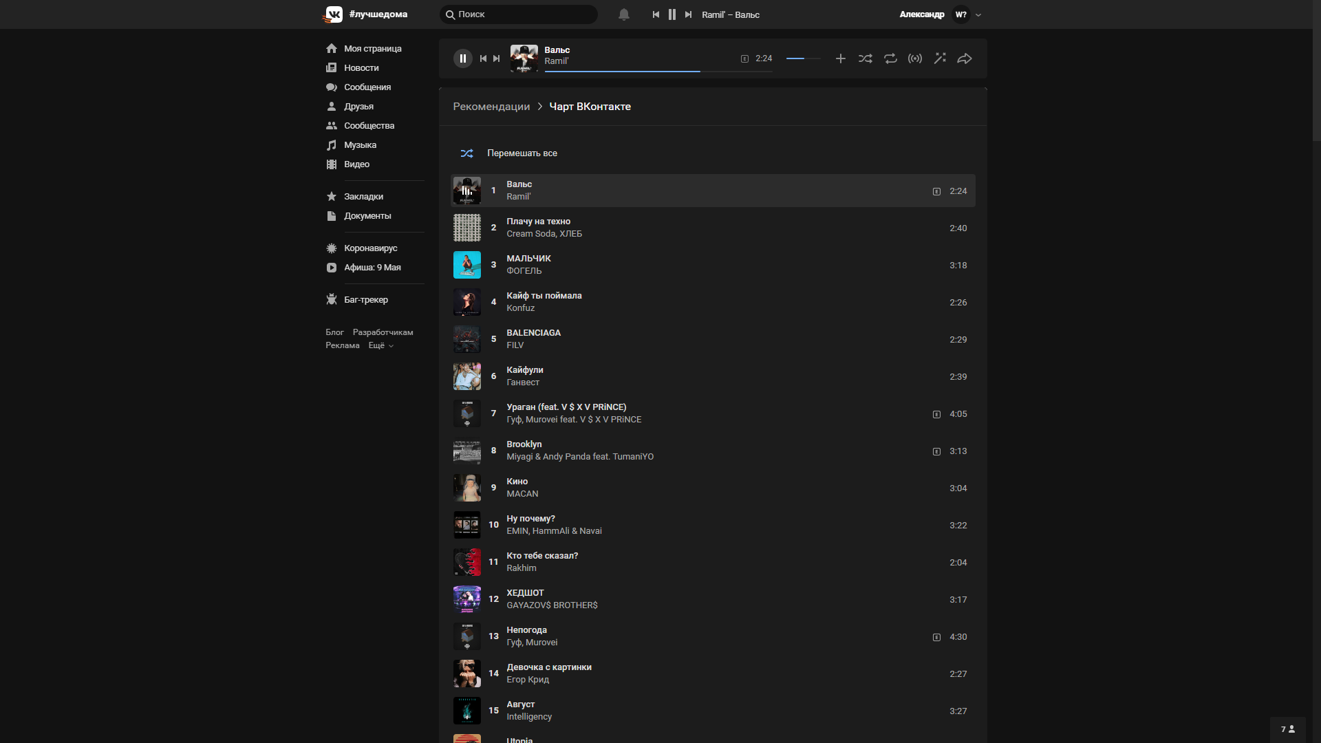The image size is (1321, 743).
Task: Click the notifications bell icon
Action: tap(623, 14)
